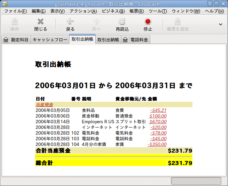Go back using 戻る arrow icon

[x=70, y=21]
